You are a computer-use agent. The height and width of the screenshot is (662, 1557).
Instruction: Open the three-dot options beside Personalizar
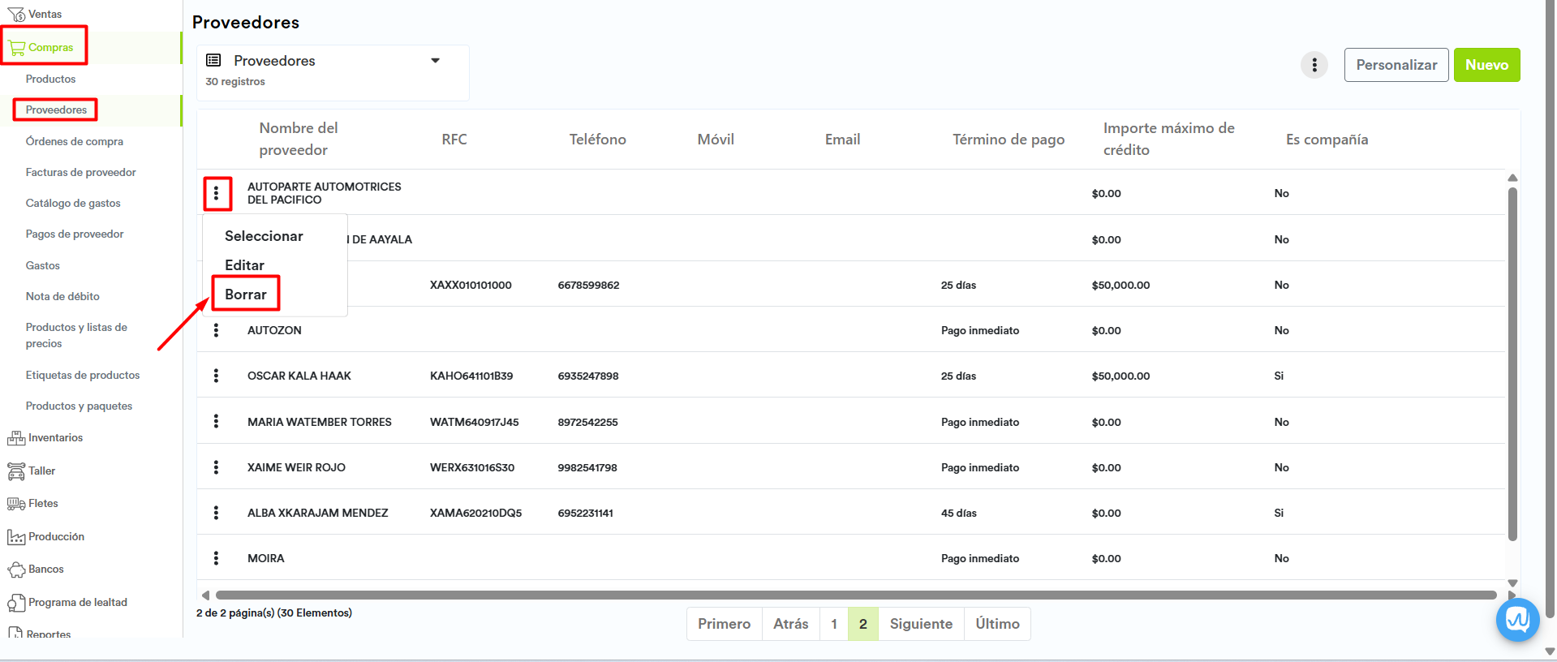(x=1314, y=65)
